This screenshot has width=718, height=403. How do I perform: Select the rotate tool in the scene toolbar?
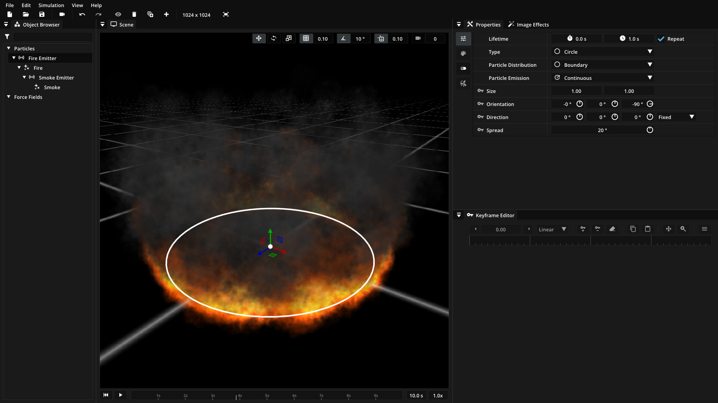click(x=274, y=38)
